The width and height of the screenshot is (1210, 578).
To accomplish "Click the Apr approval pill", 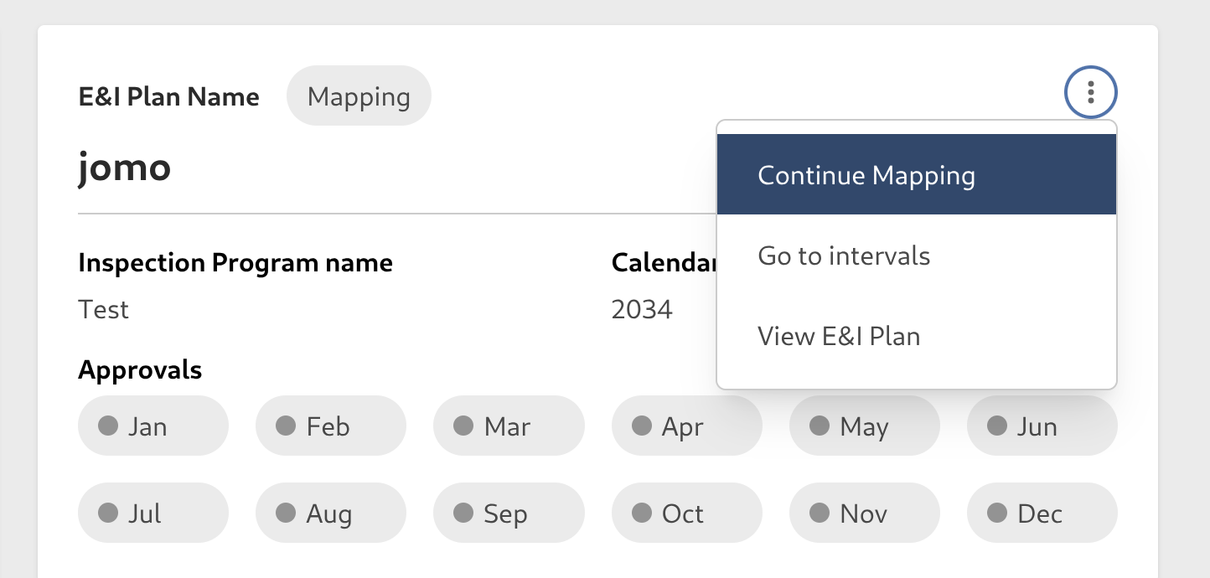I will (686, 426).
